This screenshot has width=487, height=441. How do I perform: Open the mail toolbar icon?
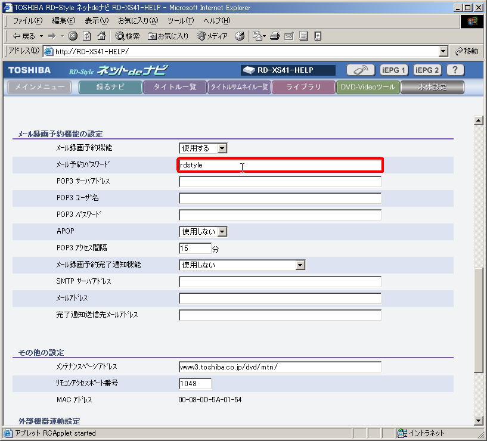click(258, 36)
